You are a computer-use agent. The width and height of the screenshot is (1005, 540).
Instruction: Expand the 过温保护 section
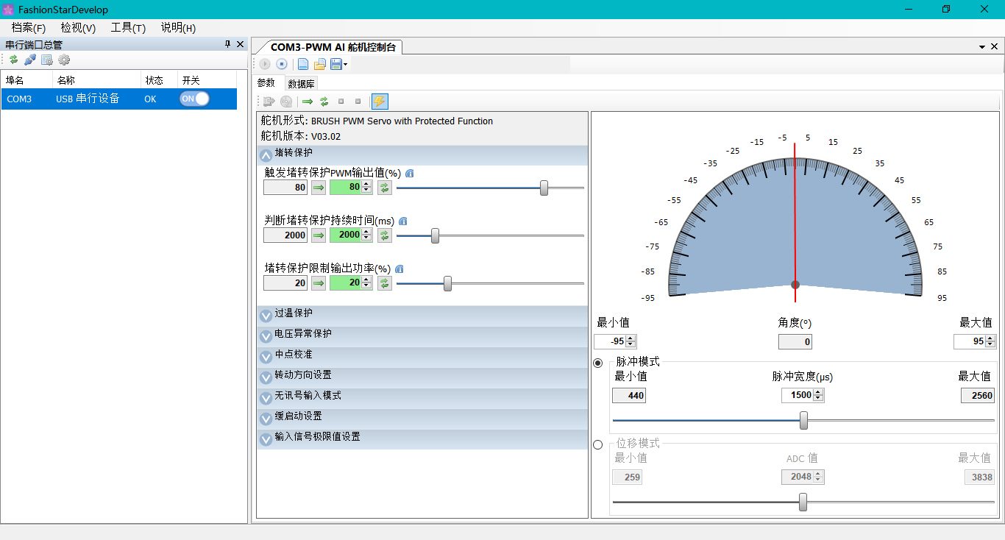pyautogui.click(x=266, y=316)
